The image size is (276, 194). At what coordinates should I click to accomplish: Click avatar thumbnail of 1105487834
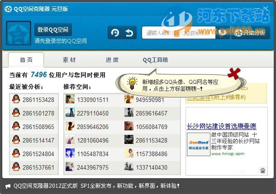click(x=70, y=153)
